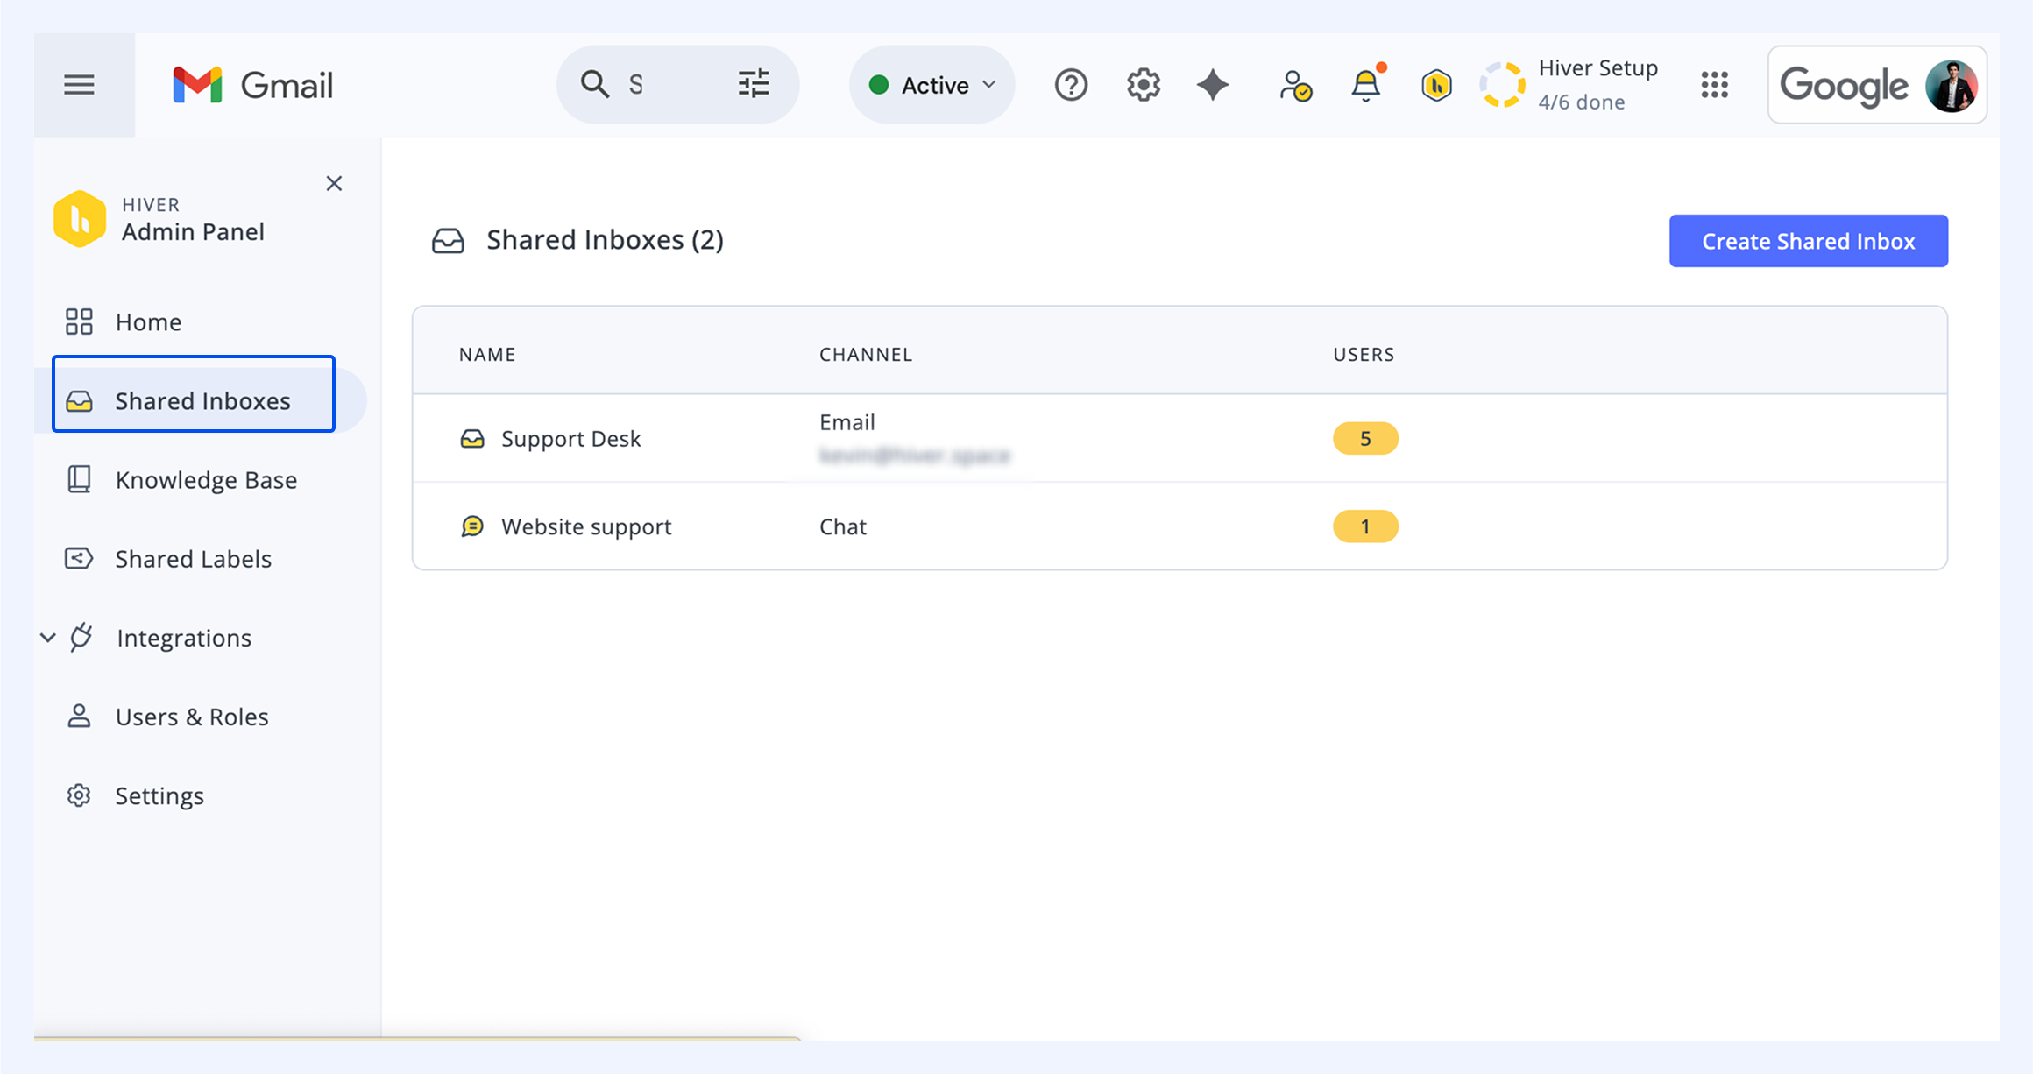
Task: Click the Hiver hexagon icon in header
Action: (x=1436, y=85)
